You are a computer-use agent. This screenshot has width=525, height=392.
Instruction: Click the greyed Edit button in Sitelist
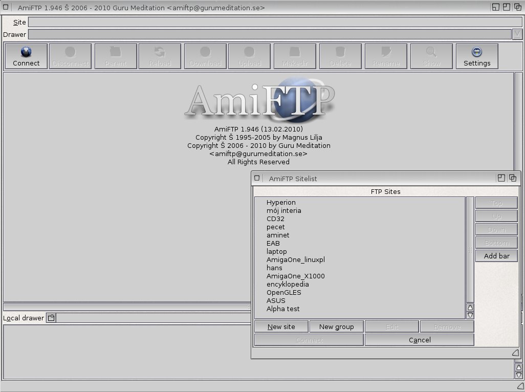click(392, 326)
